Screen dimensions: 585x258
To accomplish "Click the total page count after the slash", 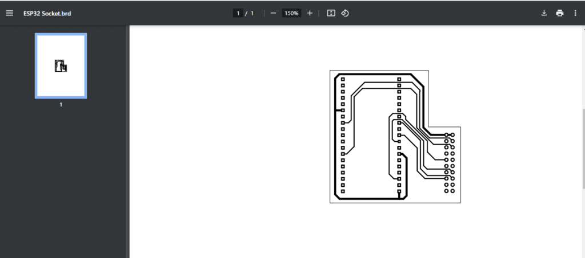I will tap(252, 13).
